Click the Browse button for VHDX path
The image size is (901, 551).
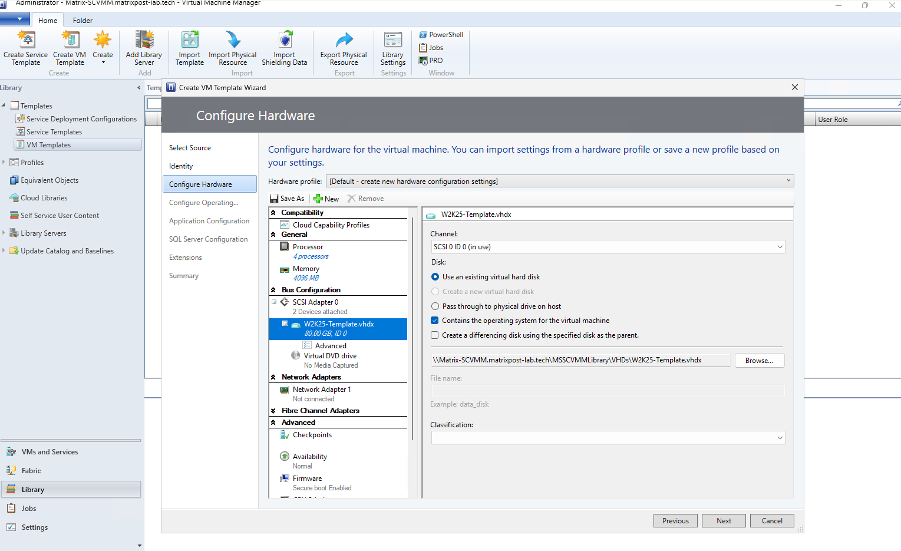[x=760, y=361]
